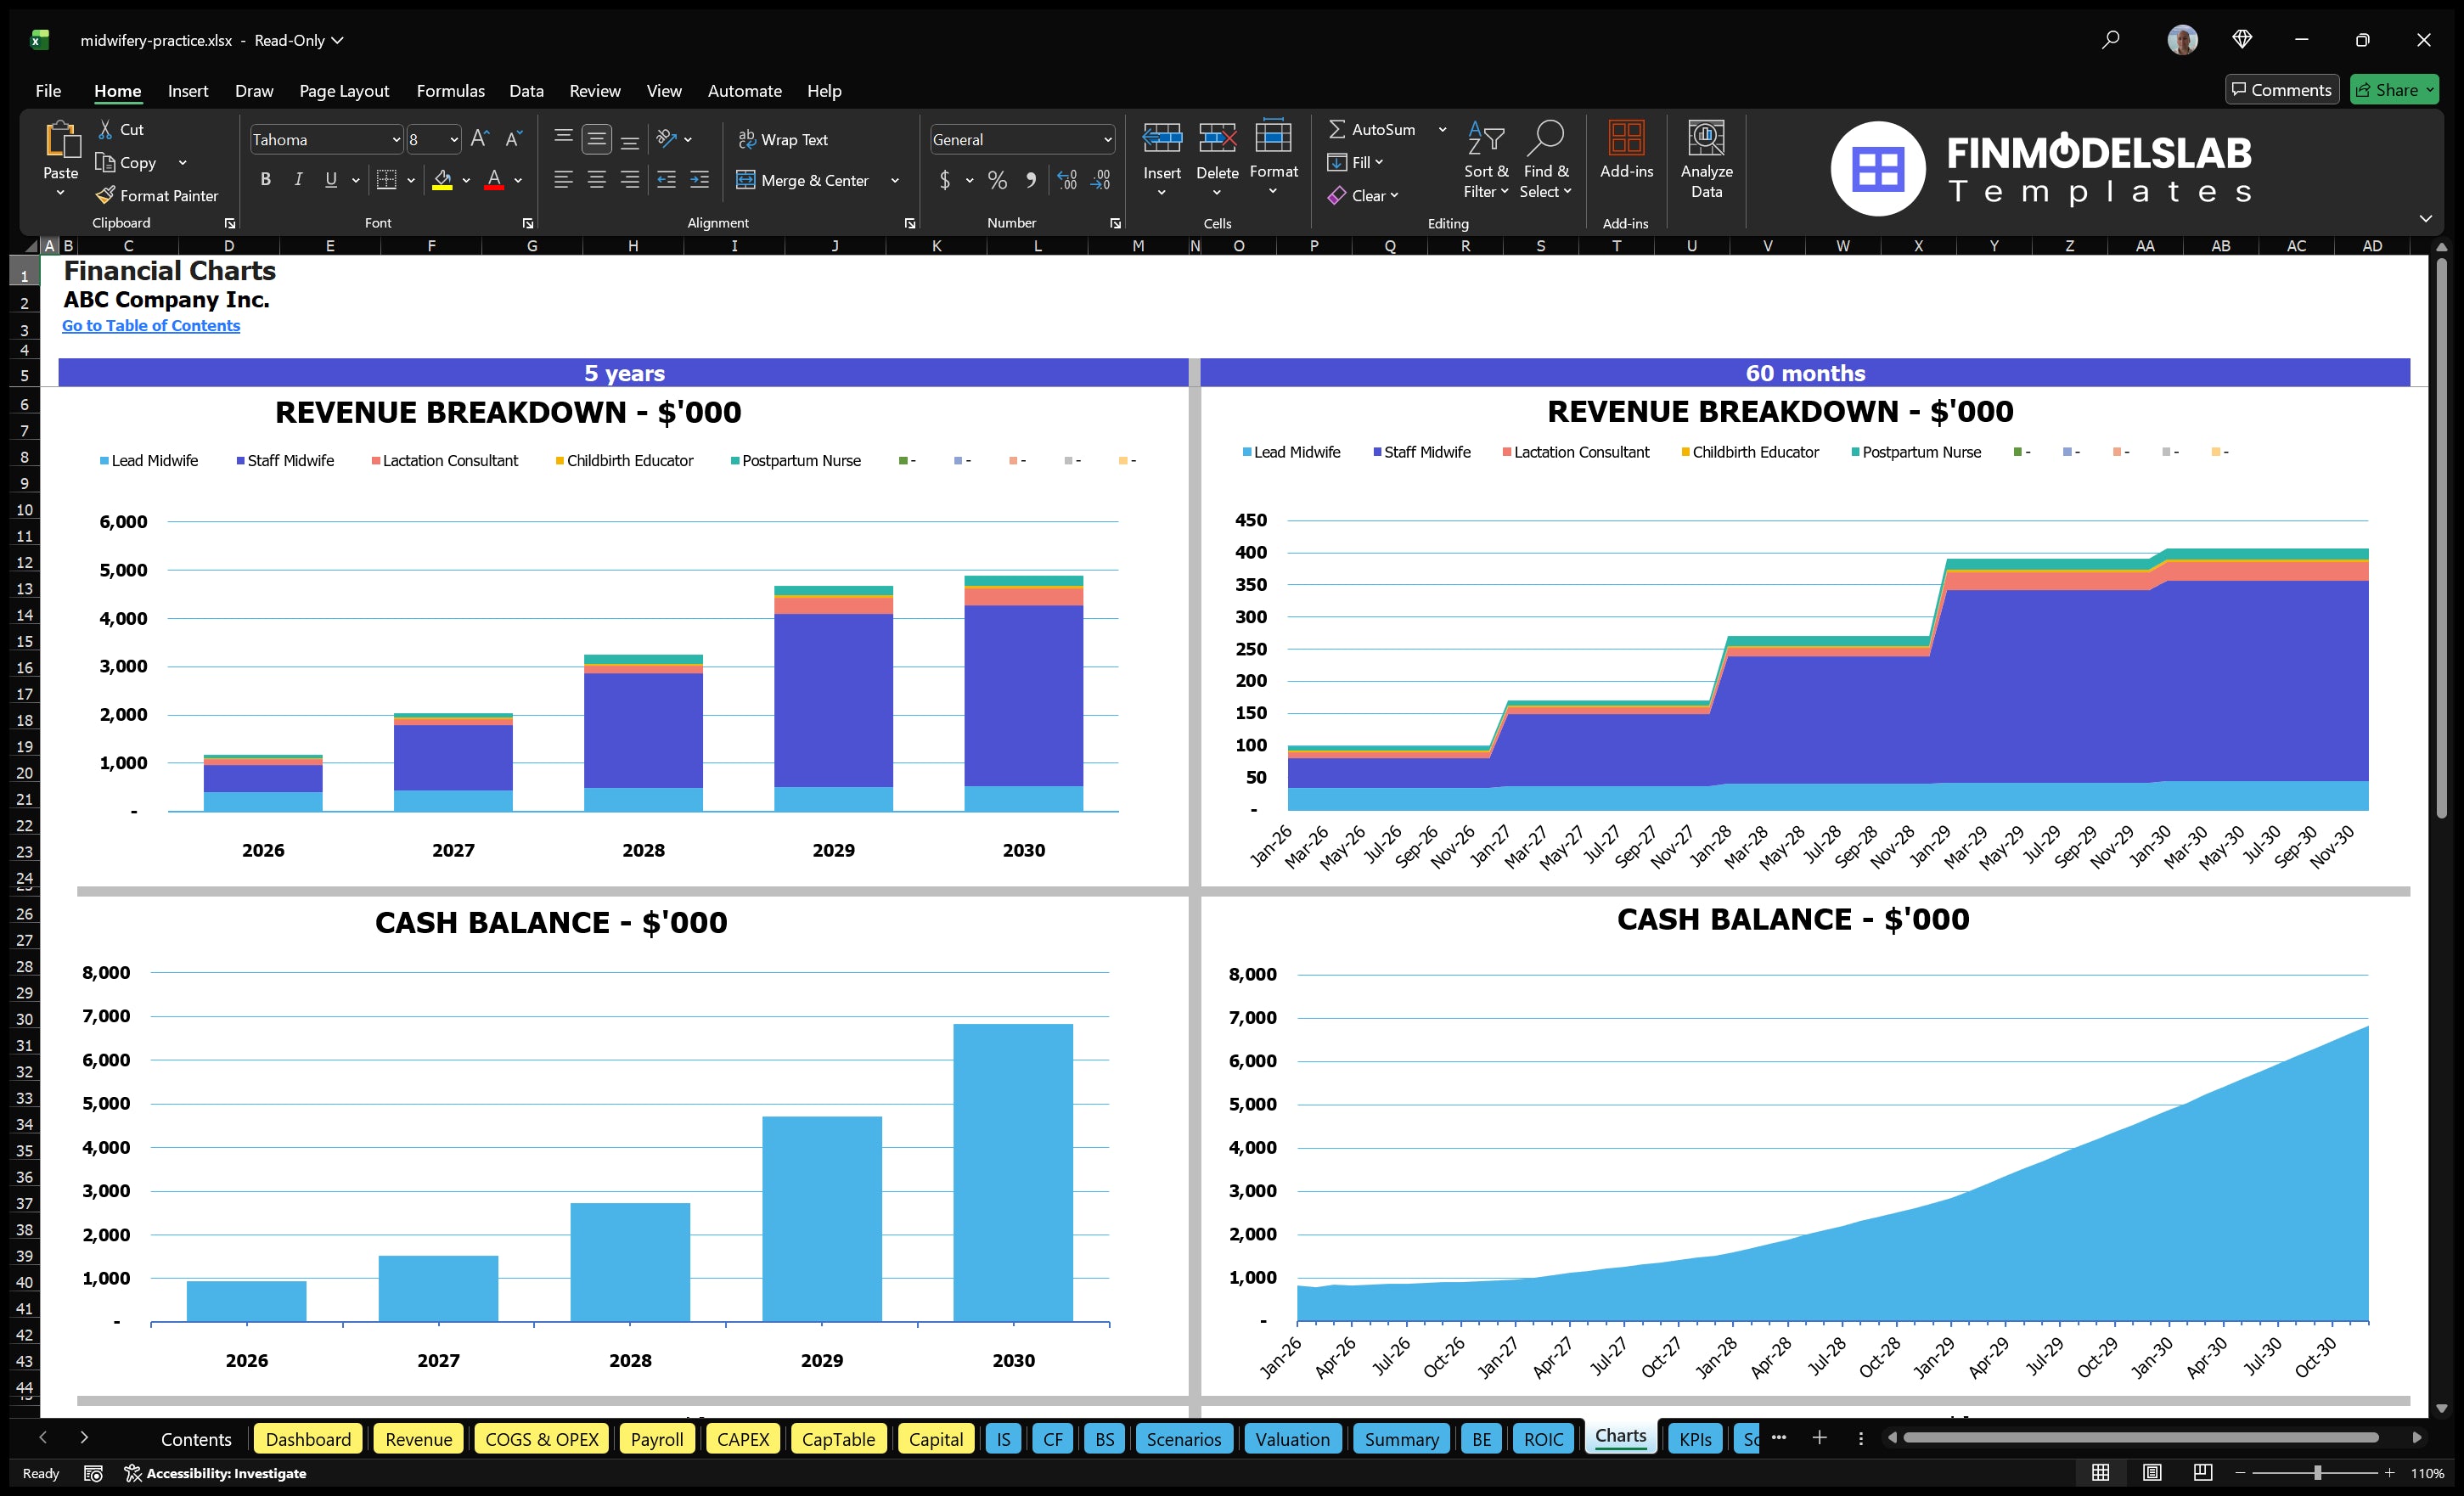Toggle italic formatting
Screen dimensions: 2464x1496
pos(297,179)
